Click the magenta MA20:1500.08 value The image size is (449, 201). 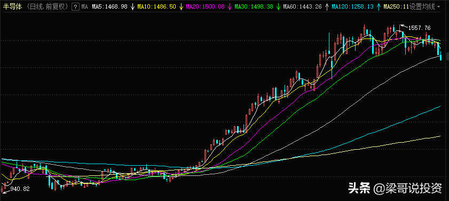point(206,6)
